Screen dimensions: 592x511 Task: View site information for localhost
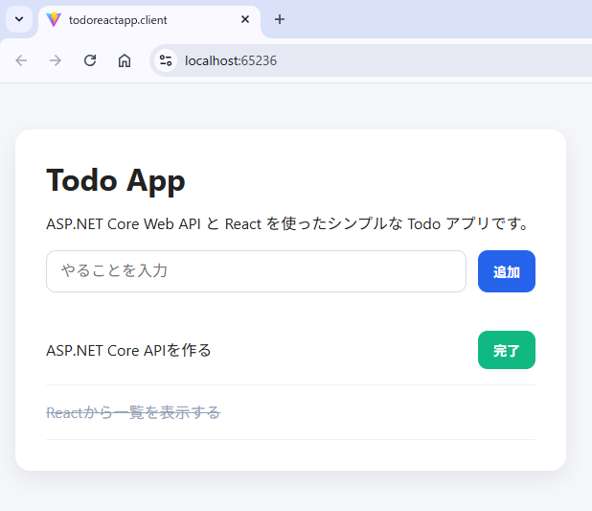click(166, 60)
